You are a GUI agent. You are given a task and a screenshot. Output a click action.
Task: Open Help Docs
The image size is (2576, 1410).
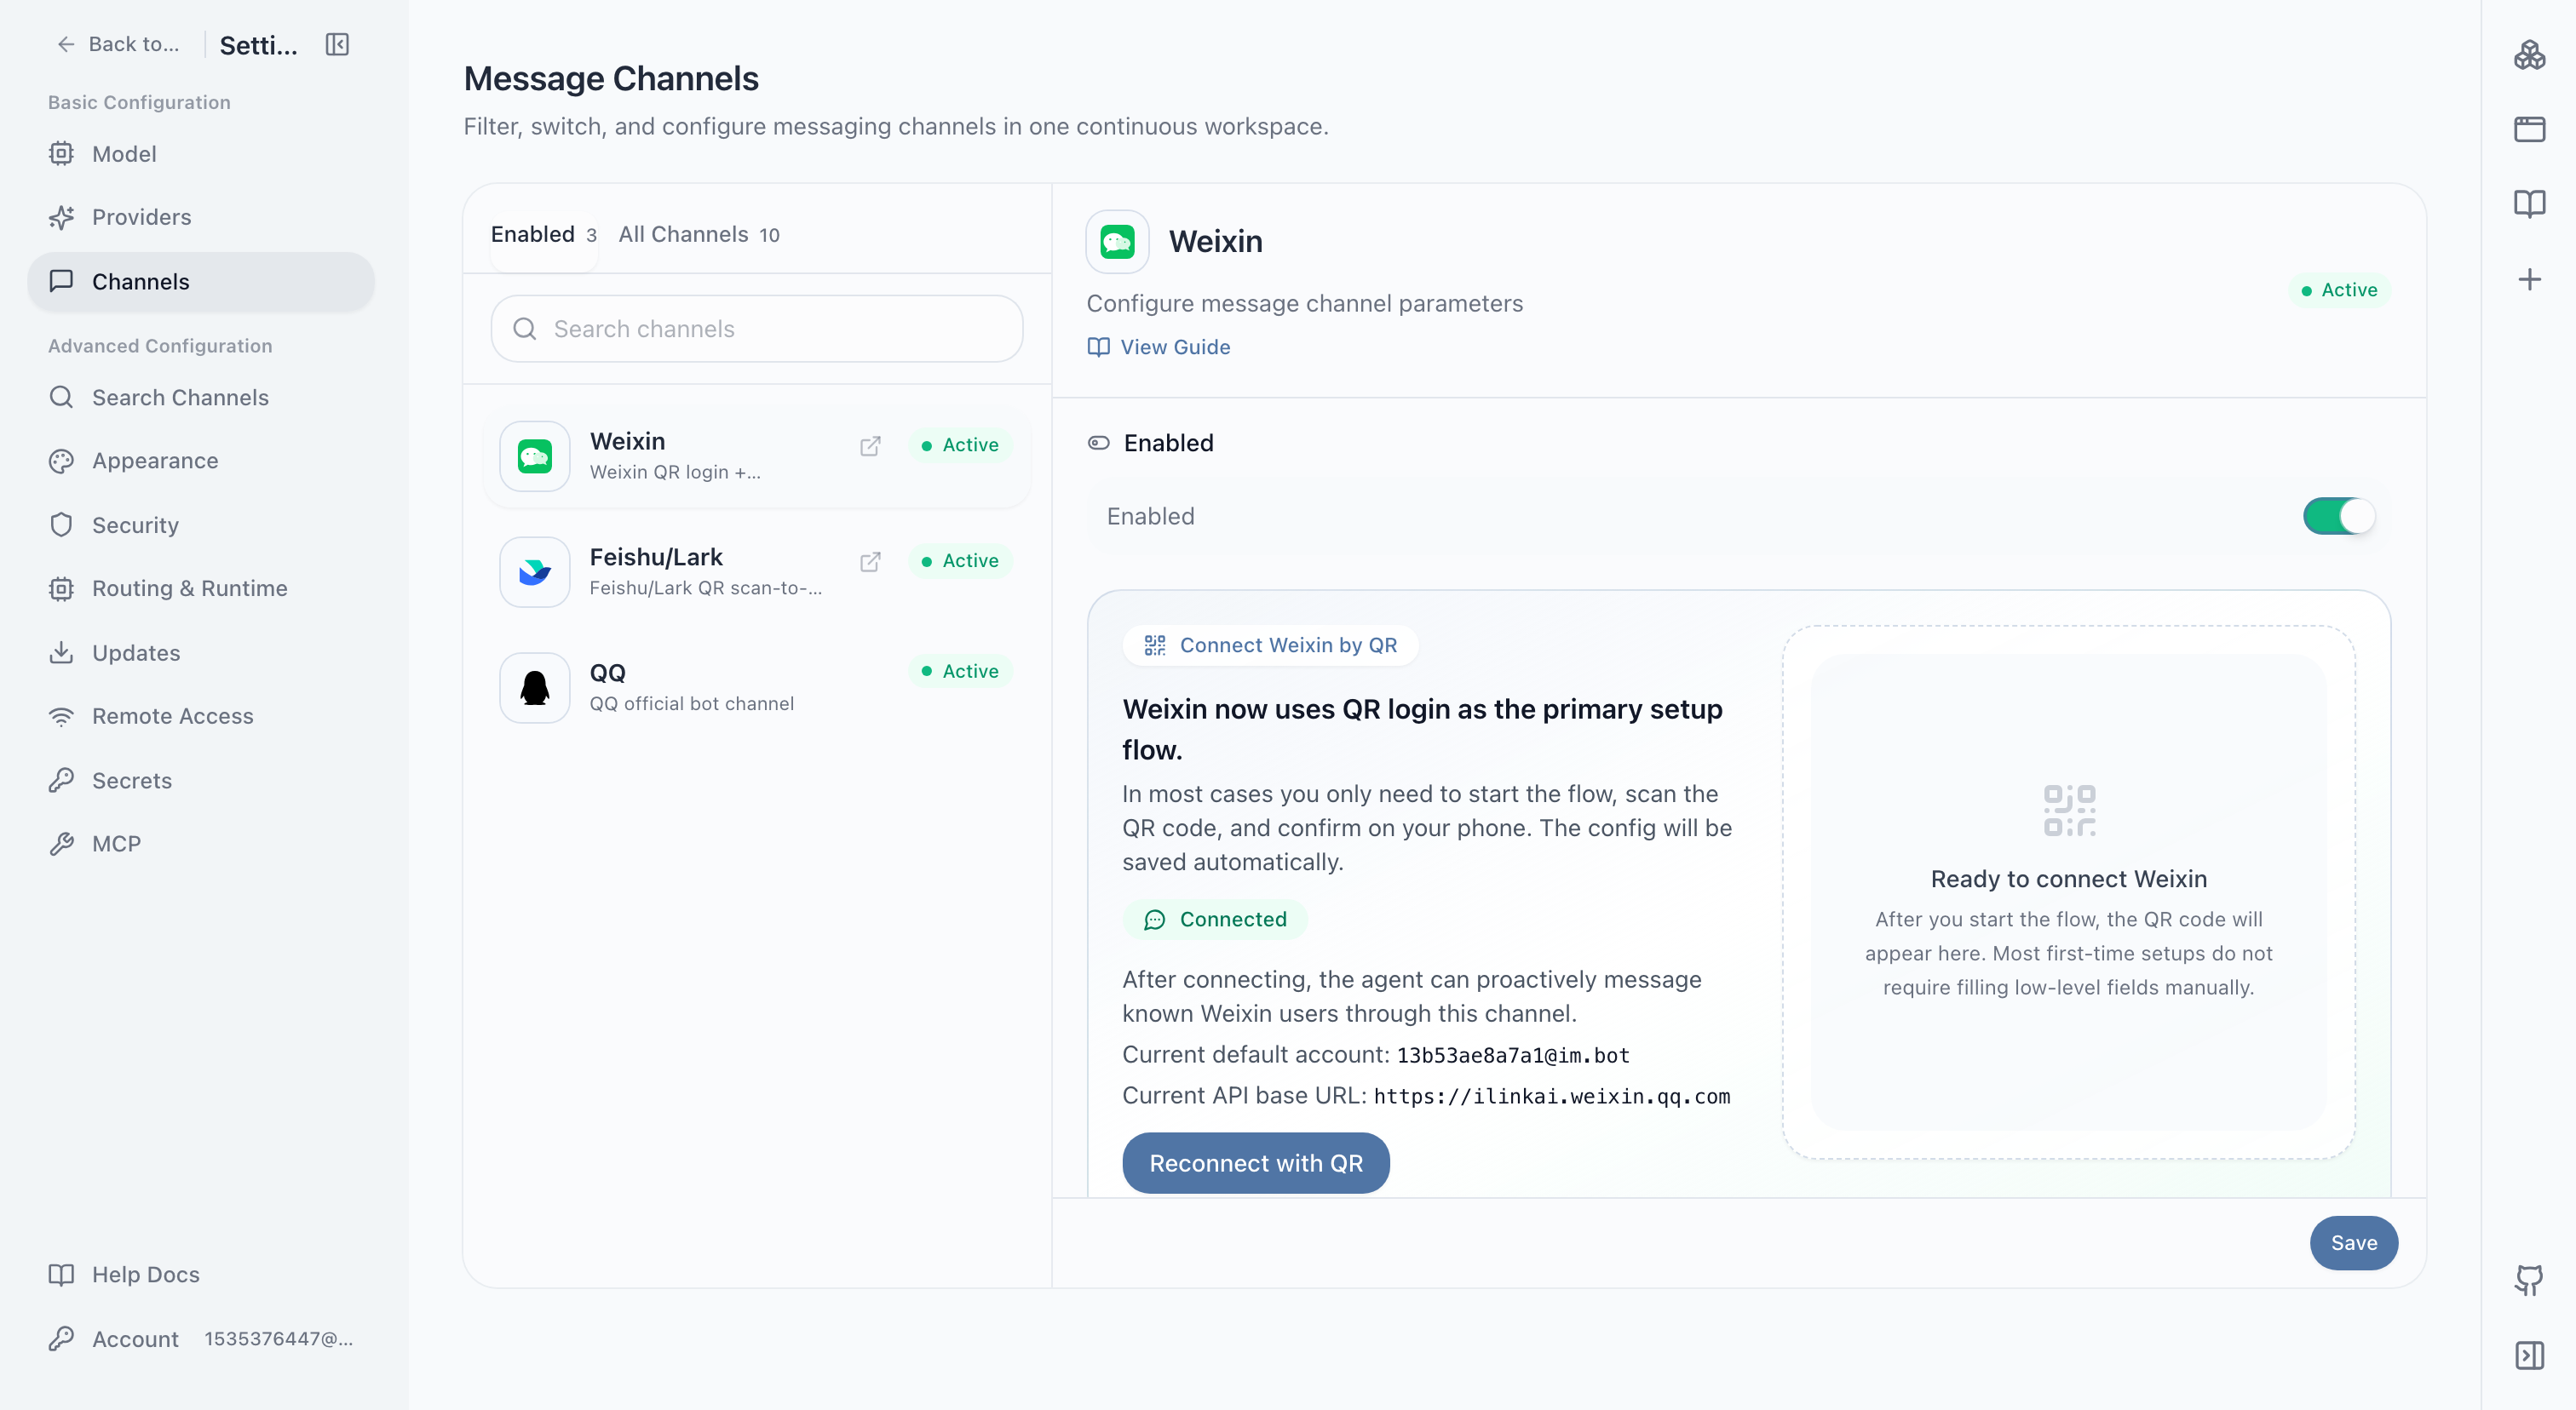point(200,1274)
